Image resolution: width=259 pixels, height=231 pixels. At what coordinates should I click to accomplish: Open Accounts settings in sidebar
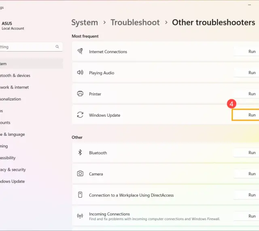coord(5,122)
